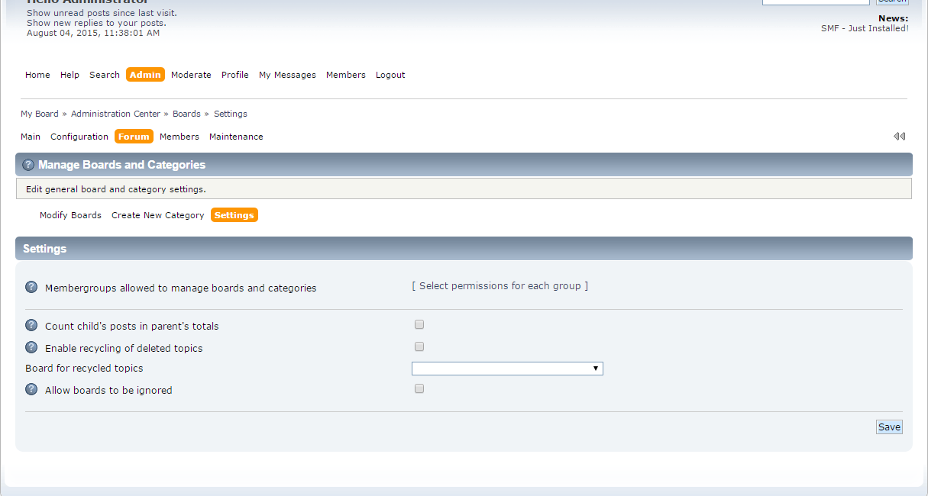Open the Create New Category tab

pos(157,215)
